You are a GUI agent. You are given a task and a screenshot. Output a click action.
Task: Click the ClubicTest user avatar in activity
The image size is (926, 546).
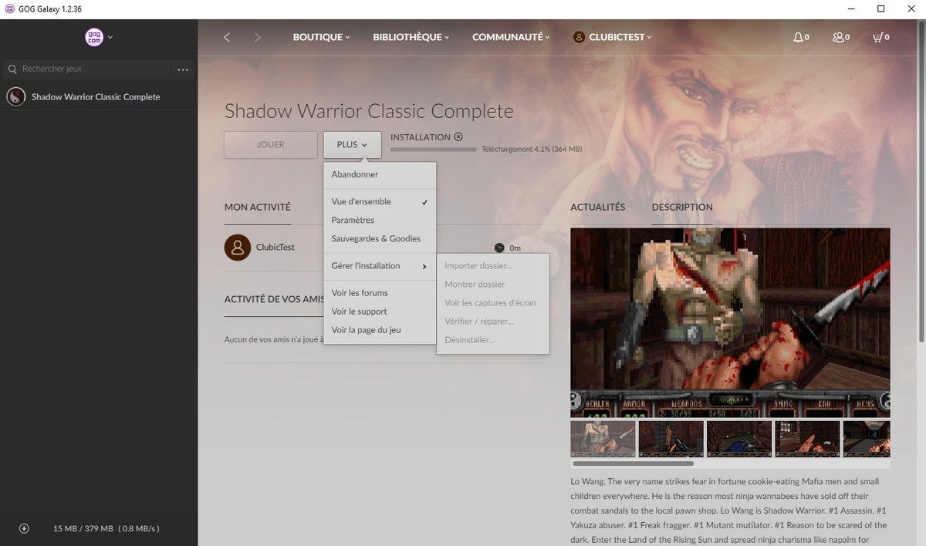click(x=238, y=248)
